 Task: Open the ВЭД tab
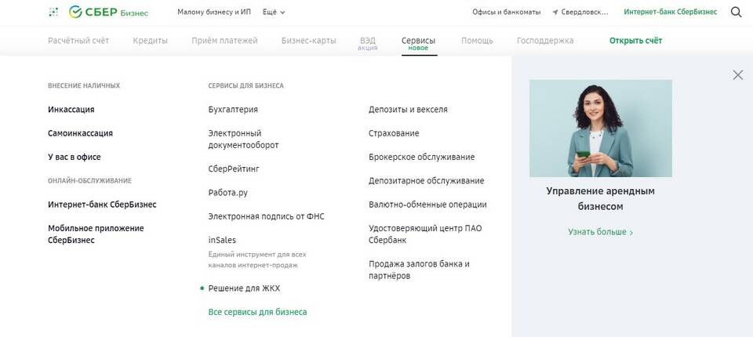click(x=368, y=41)
